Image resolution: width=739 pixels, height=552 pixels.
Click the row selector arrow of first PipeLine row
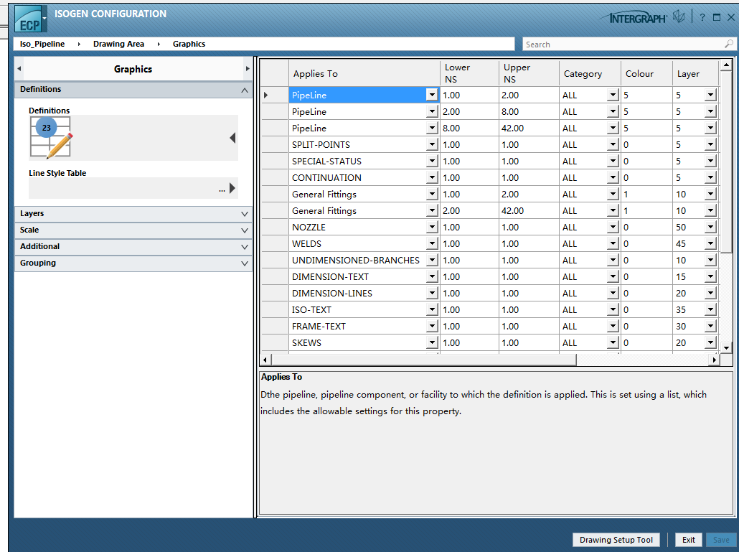tap(265, 95)
